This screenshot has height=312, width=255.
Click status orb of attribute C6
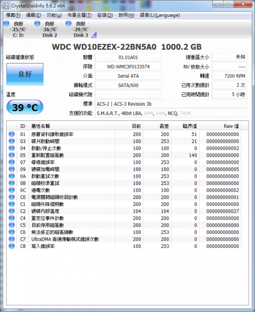coord(12,232)
